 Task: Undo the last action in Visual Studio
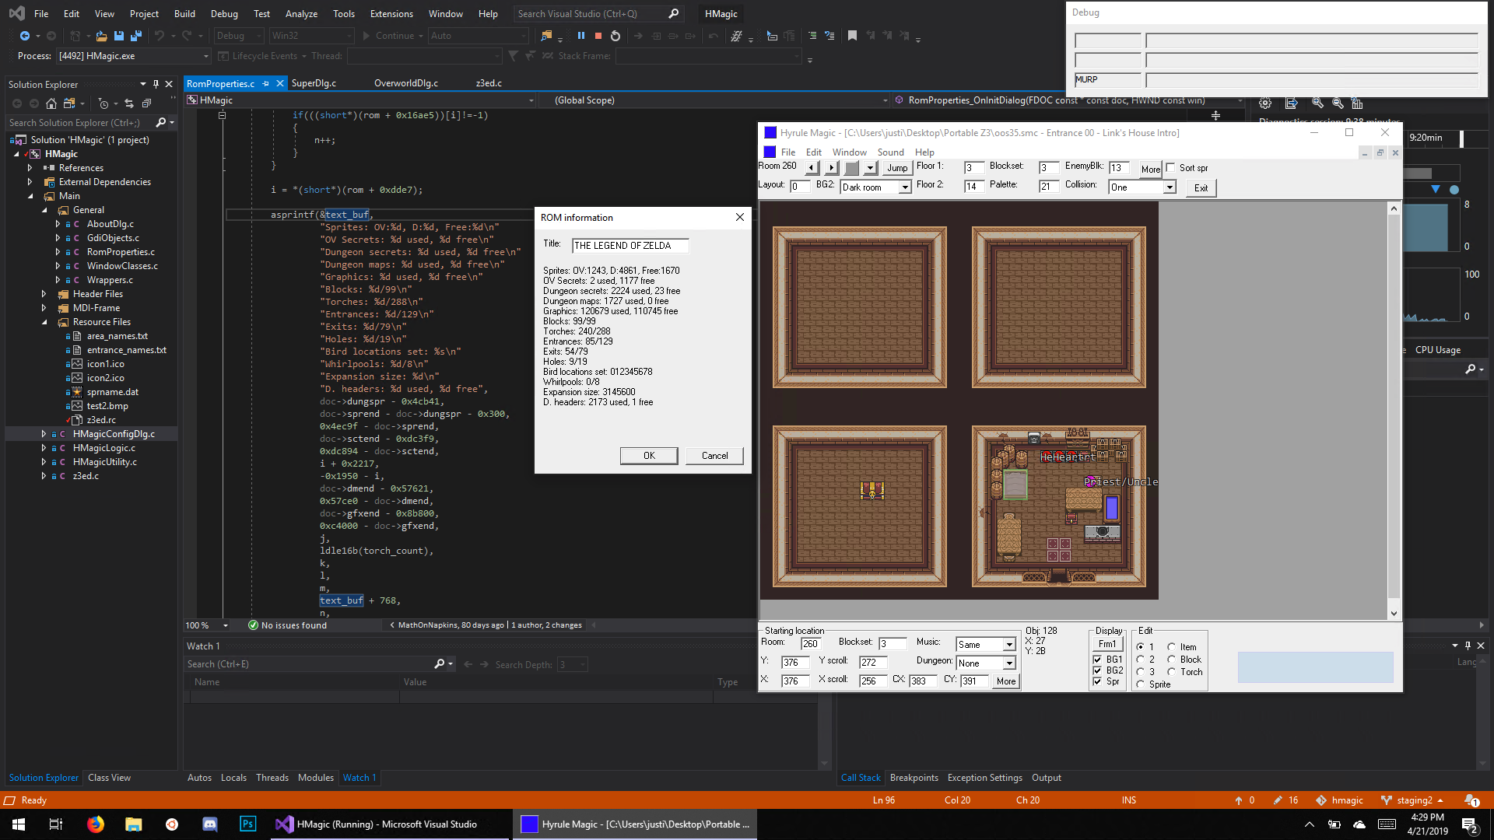click(160, 36)
